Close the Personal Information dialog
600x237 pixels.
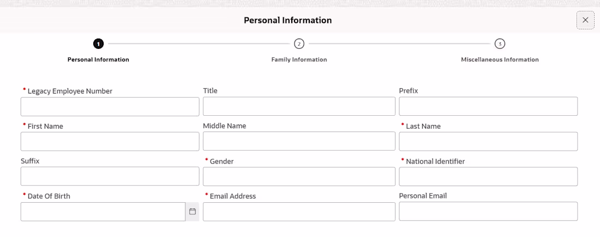click(585, 20)
